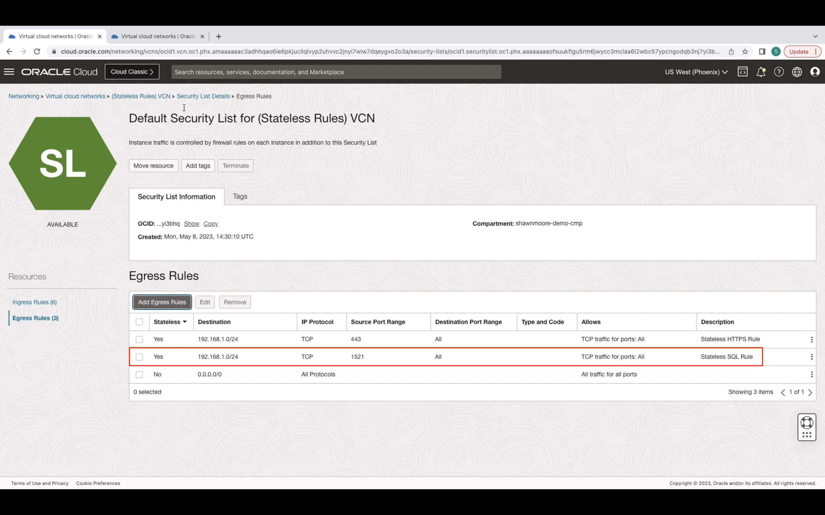Click the Copy OCID link
This screenshot has width=825, height=515.
pos(211,224)
